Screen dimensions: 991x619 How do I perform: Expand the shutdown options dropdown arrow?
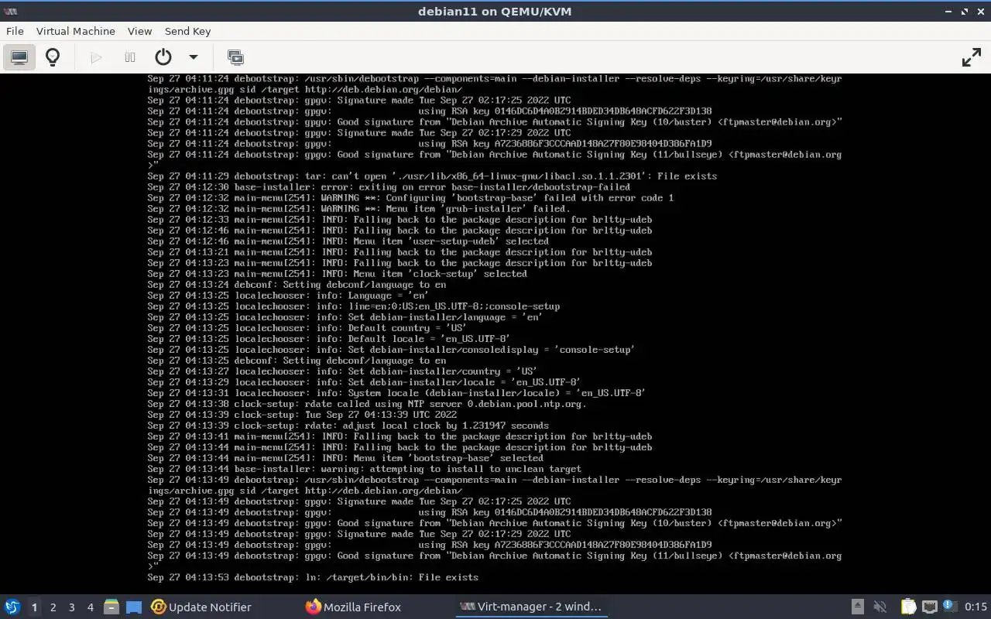pos(194,57)
